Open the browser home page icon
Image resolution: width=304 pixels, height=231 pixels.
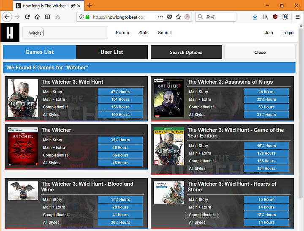point(38,17)
